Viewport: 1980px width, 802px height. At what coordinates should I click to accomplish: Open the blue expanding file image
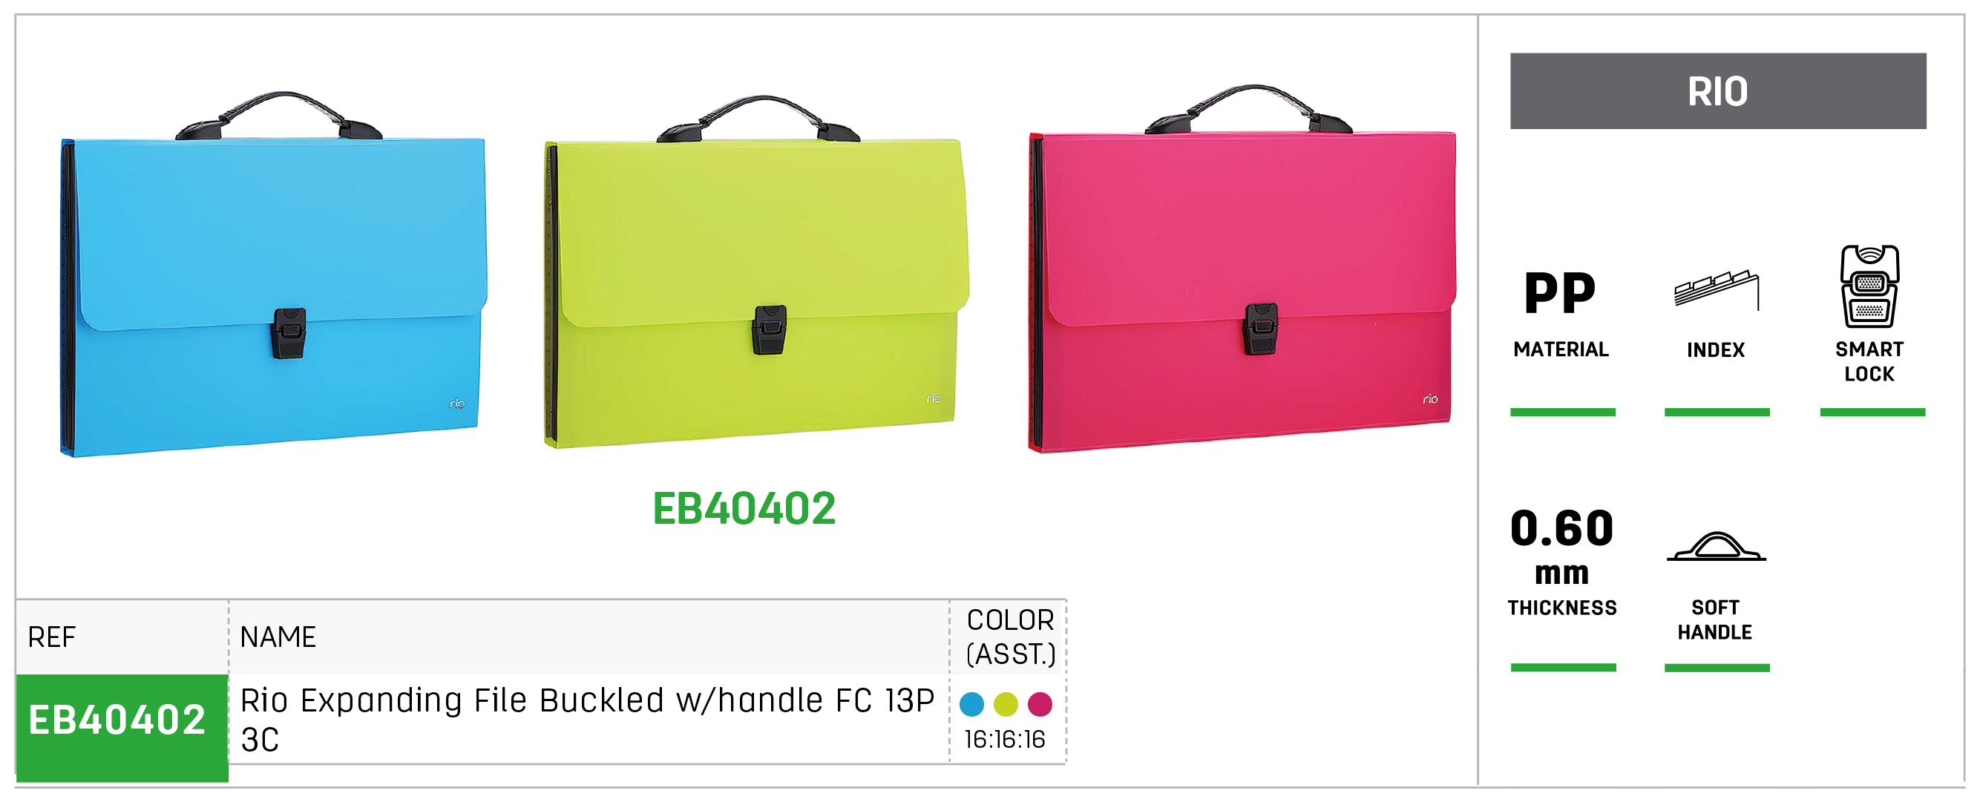click(x=274, y=275)
